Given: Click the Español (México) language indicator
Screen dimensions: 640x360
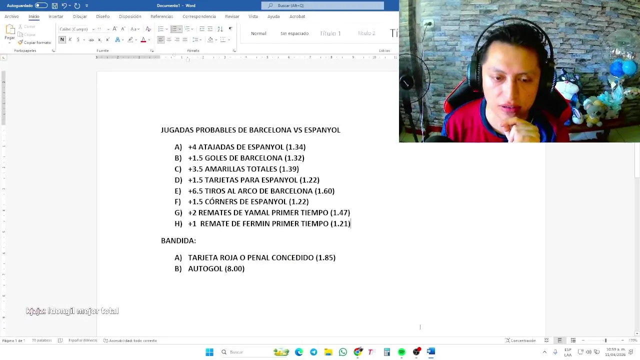Looking at the screenshot, I should 83,340.
